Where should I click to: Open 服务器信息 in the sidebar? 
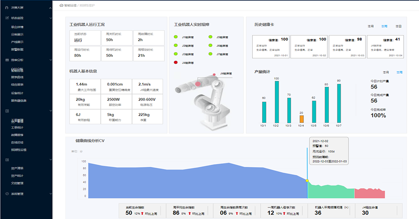(19, 101)
